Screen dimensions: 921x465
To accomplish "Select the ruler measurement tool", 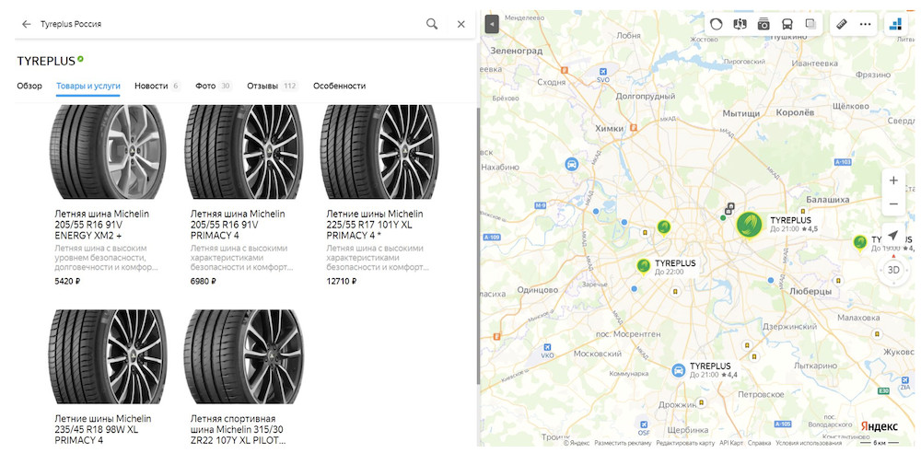I will 841,24.
